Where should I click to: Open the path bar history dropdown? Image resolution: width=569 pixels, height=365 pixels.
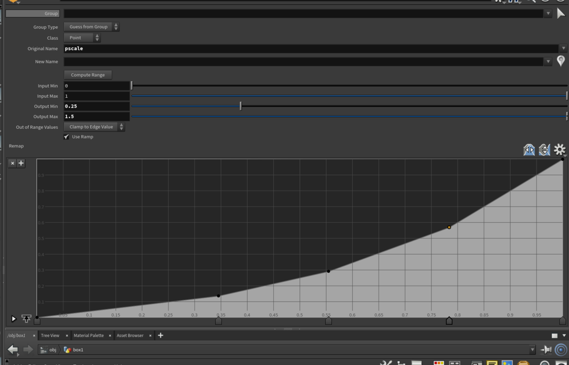point(532,350)
